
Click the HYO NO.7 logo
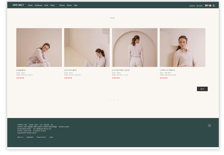click(18, 5)
